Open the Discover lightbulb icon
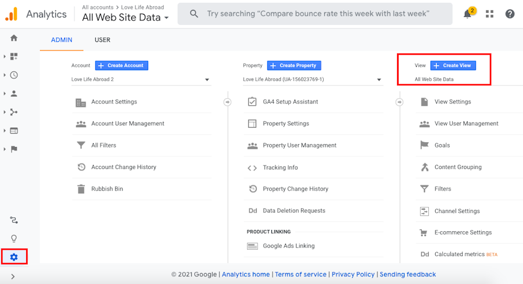The width and height of the screenshot is (523, 284). pos(14,239)
